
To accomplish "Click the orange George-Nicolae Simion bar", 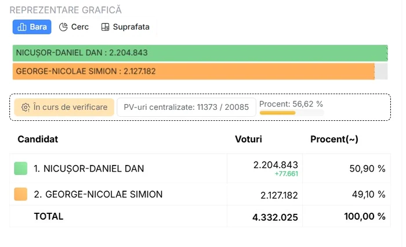I will click(193, 71).
